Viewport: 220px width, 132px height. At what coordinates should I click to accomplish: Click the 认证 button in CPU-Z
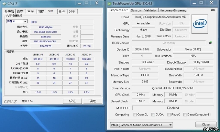73,101
